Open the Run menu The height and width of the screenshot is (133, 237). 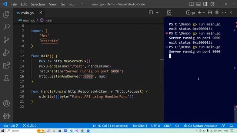(x=72, y=4)
